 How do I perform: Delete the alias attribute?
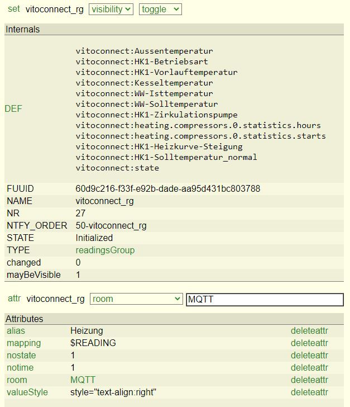click(x=309, y=330)
